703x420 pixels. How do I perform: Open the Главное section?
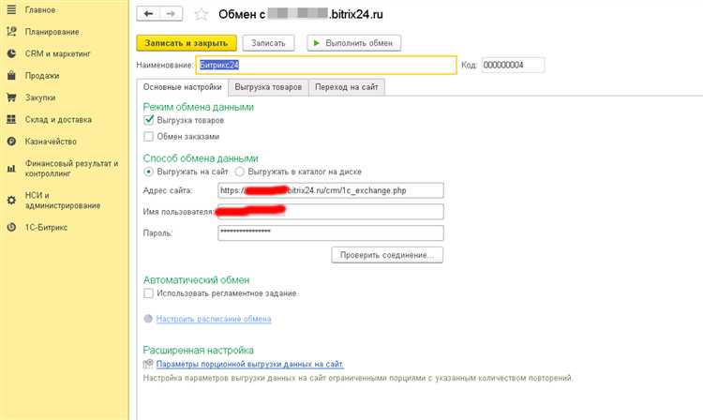pos(40,9)
